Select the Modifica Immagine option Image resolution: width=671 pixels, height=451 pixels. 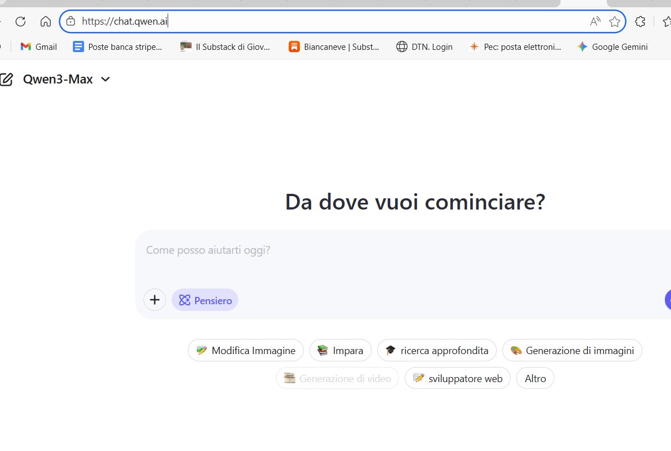[x=245, y=350]
